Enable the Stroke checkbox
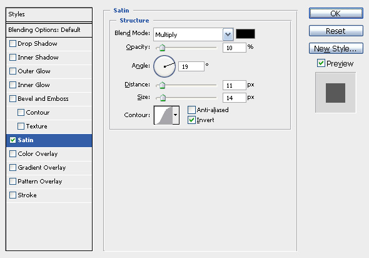 [x=13, y=195]
